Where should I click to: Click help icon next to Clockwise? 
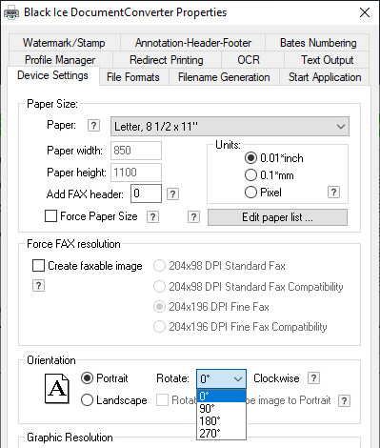pyautogui.click(x=313, y=378)
